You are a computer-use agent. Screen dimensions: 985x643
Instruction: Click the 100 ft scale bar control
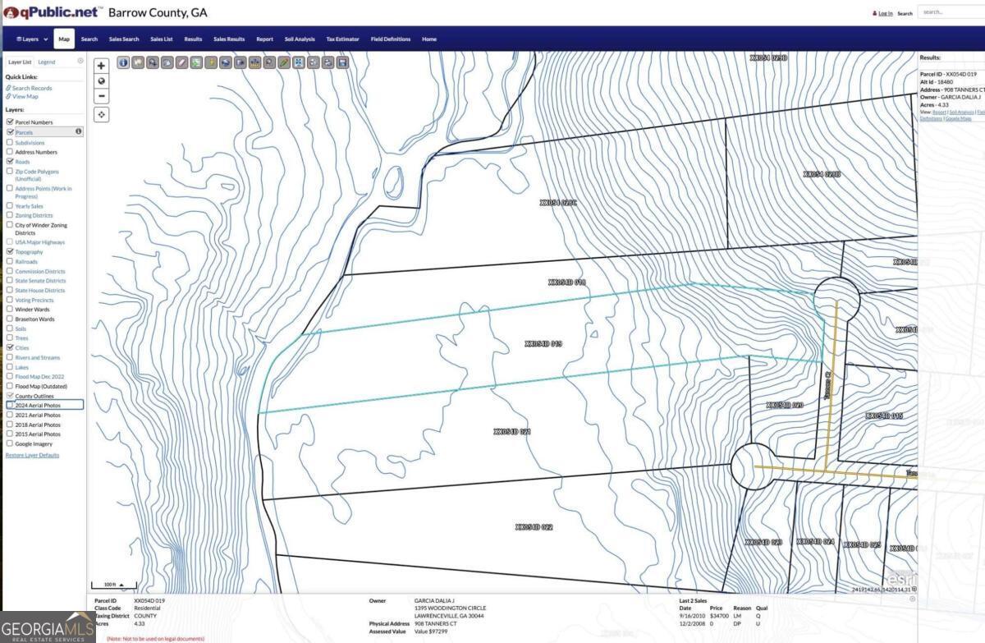(113, 585)
